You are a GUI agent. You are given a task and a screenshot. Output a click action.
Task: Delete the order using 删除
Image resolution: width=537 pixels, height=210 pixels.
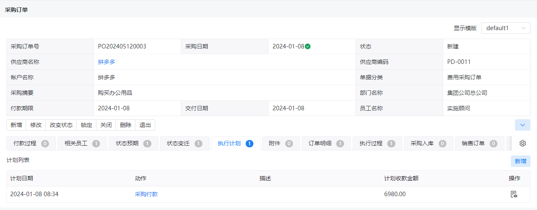point(126,125)
